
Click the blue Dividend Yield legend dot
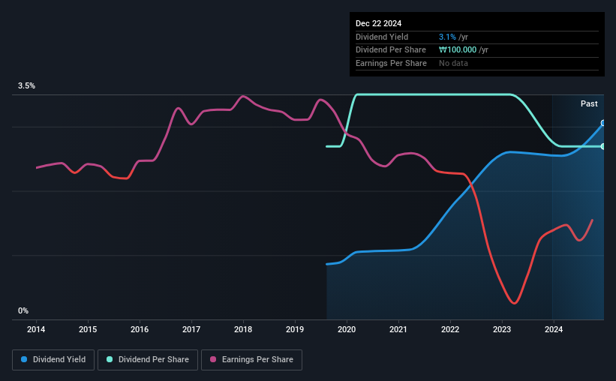click(x=24, y=359)
